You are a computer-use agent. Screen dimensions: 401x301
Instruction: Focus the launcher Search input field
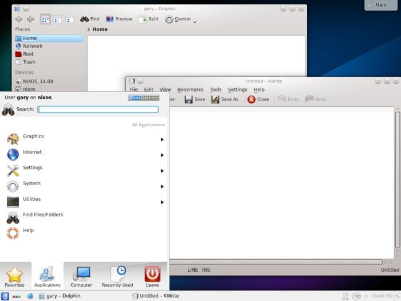98,109
